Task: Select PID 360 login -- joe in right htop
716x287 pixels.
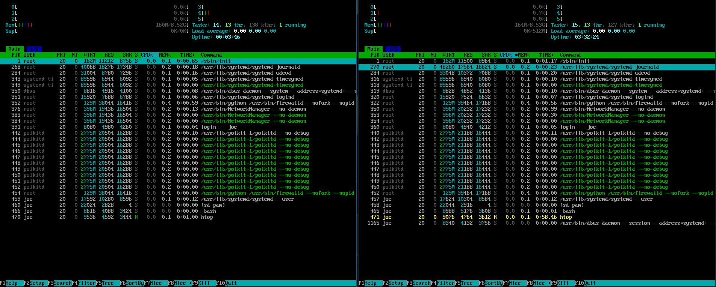Action: [x=537, y=127]
